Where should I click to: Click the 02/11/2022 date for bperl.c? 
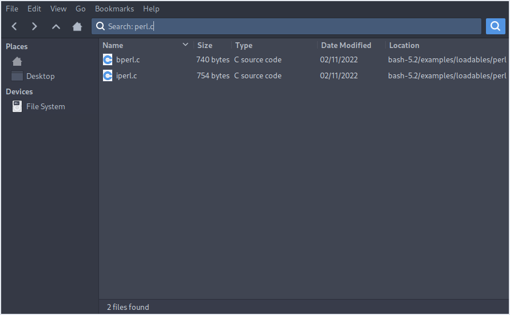339,60
